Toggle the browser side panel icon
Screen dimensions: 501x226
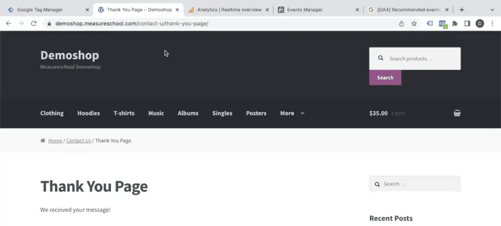tap(467, 23)
